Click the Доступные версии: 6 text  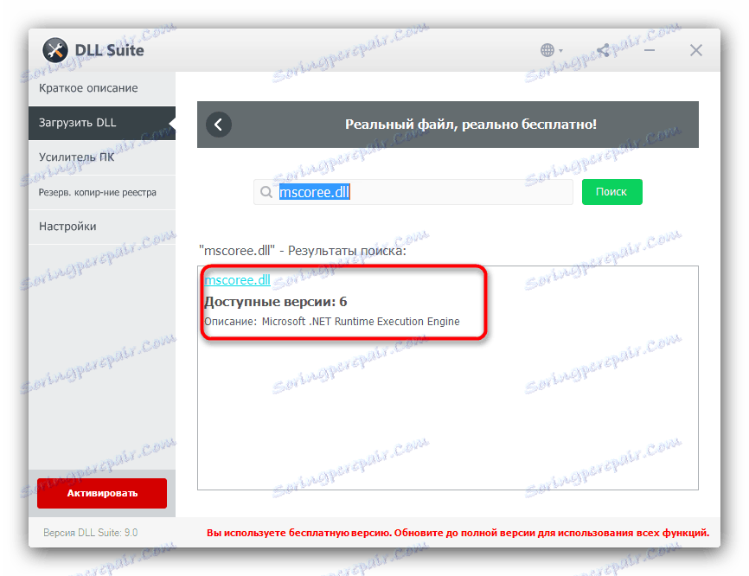tap(276, 302)
